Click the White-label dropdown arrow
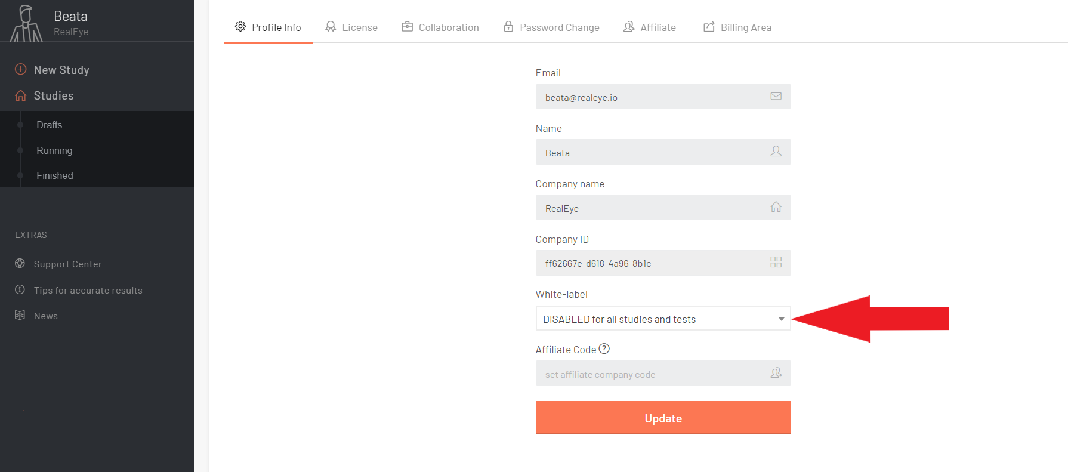 point(781,319)
